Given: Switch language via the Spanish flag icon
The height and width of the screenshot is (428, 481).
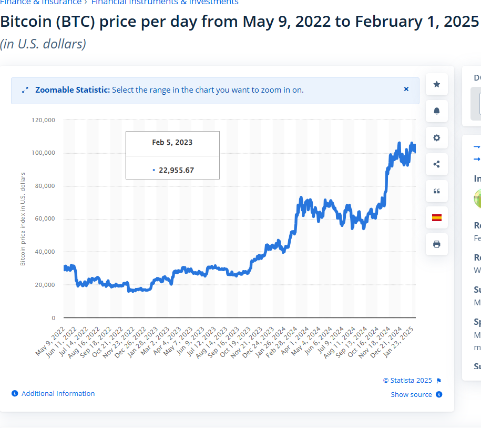Looking at the screenshot, I should tap(436, 217).
